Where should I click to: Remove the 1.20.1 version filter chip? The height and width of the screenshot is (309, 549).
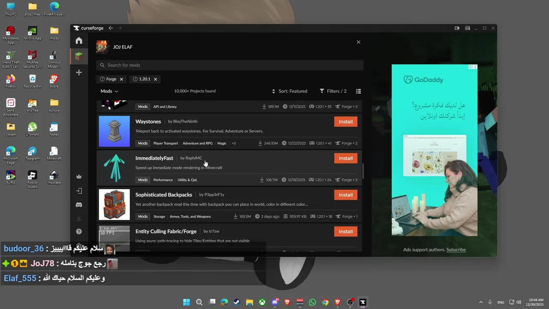coord(155,79)
